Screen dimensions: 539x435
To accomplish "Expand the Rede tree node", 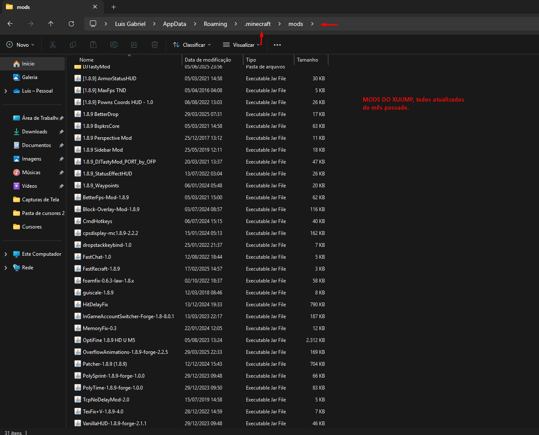I will click(6, 268).
